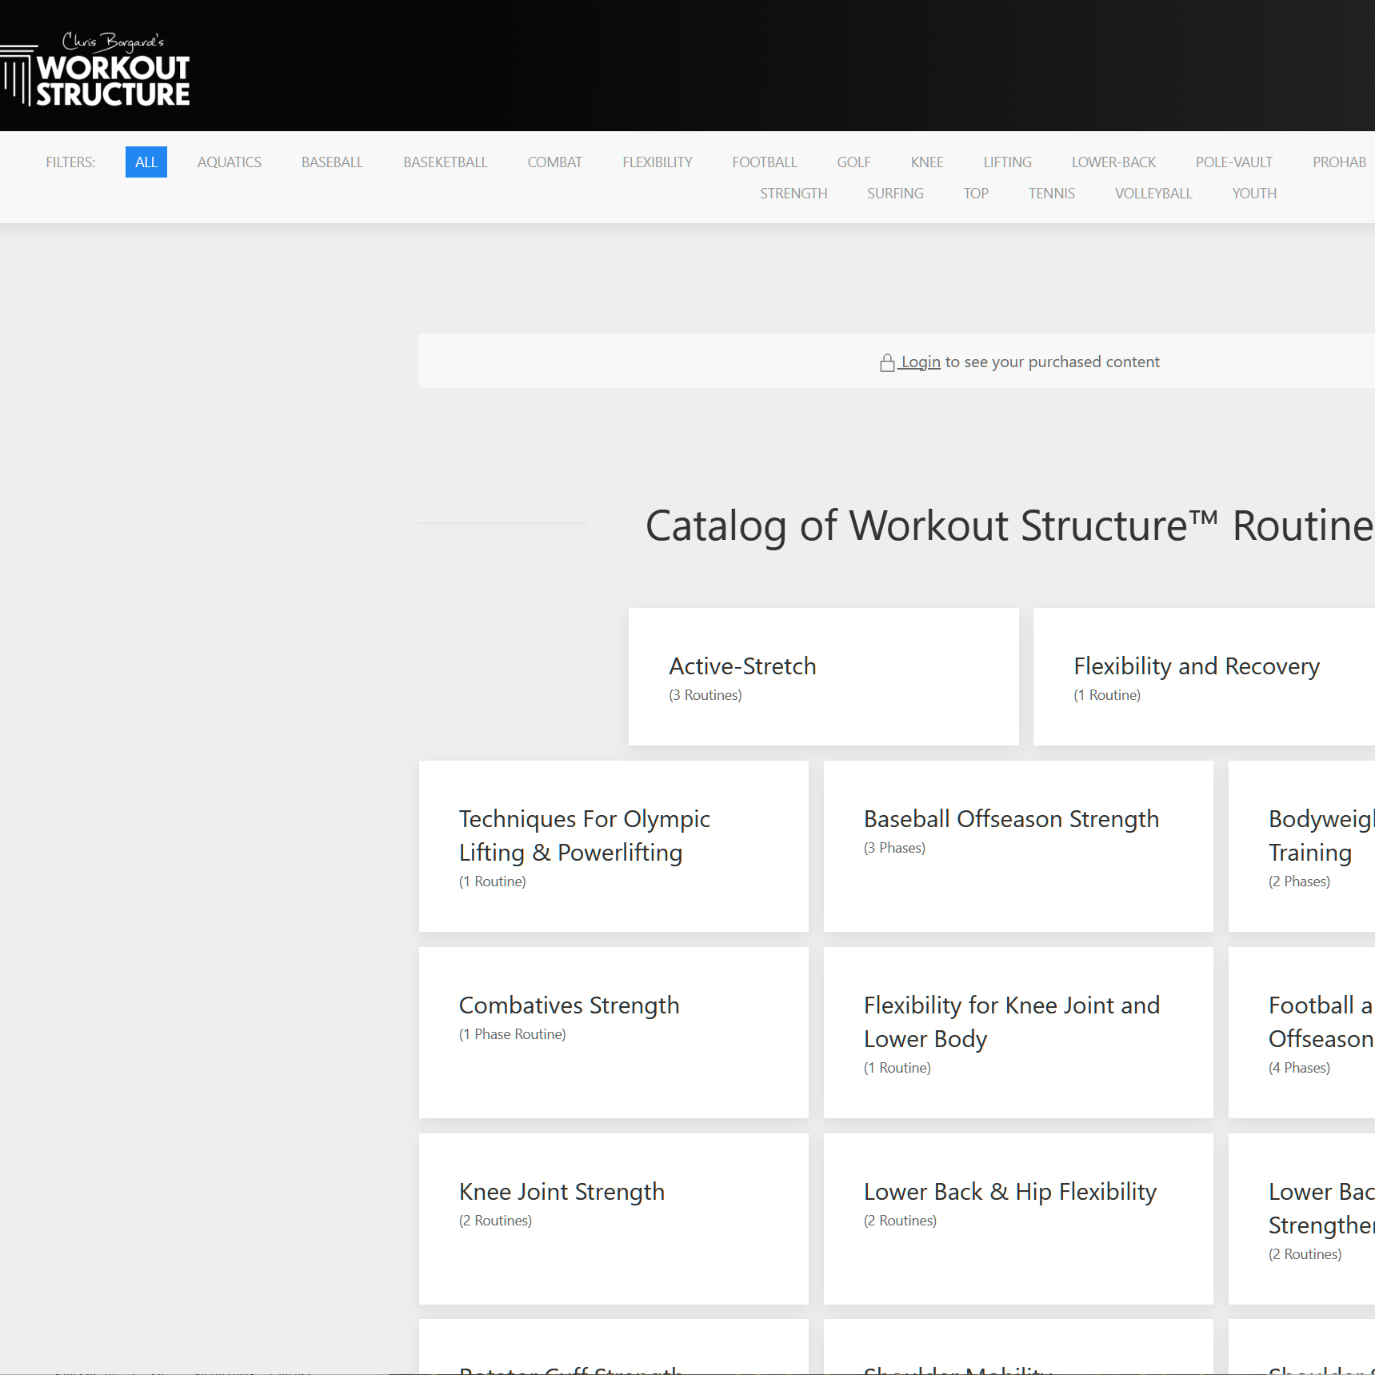The height and width of the screenshot is (1375, 1375).
Task: Open Combatives Strength routine card
Action: click(x=614, y=1032)
